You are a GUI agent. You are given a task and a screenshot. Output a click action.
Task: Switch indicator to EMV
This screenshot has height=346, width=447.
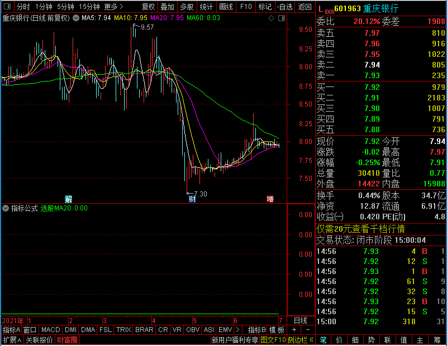click(x=225, y=330)
